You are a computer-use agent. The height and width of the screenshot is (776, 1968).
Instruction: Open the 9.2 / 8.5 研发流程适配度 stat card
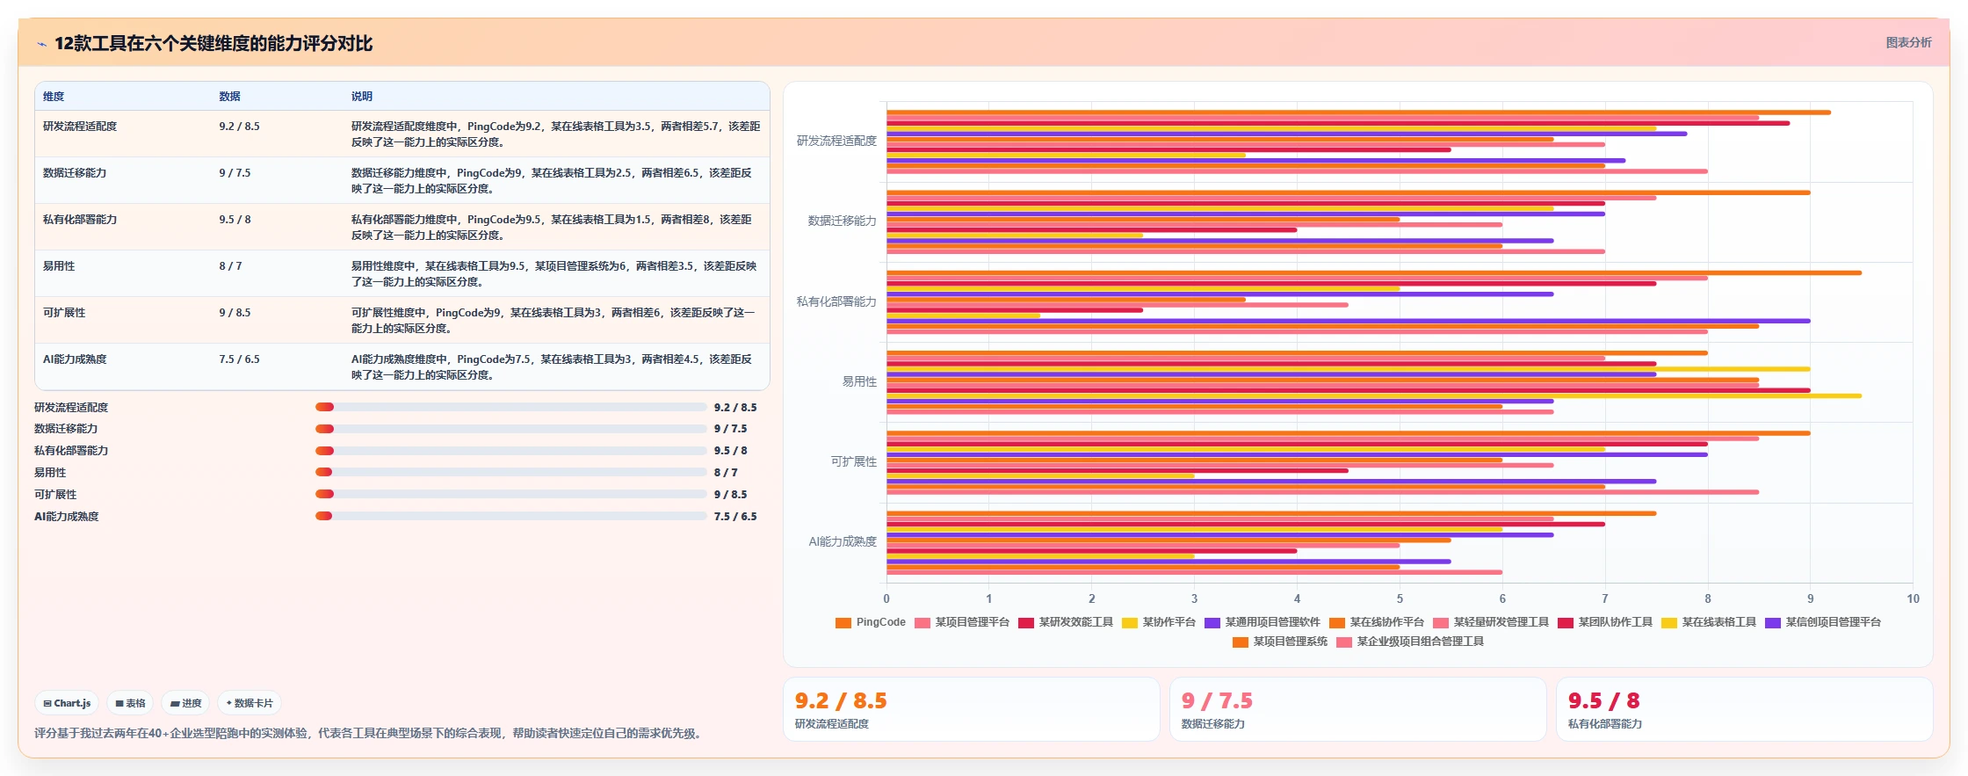click(x=972, y=709)
